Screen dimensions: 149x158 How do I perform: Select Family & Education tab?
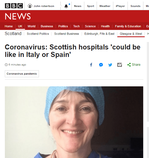click(x=128, y=26)
